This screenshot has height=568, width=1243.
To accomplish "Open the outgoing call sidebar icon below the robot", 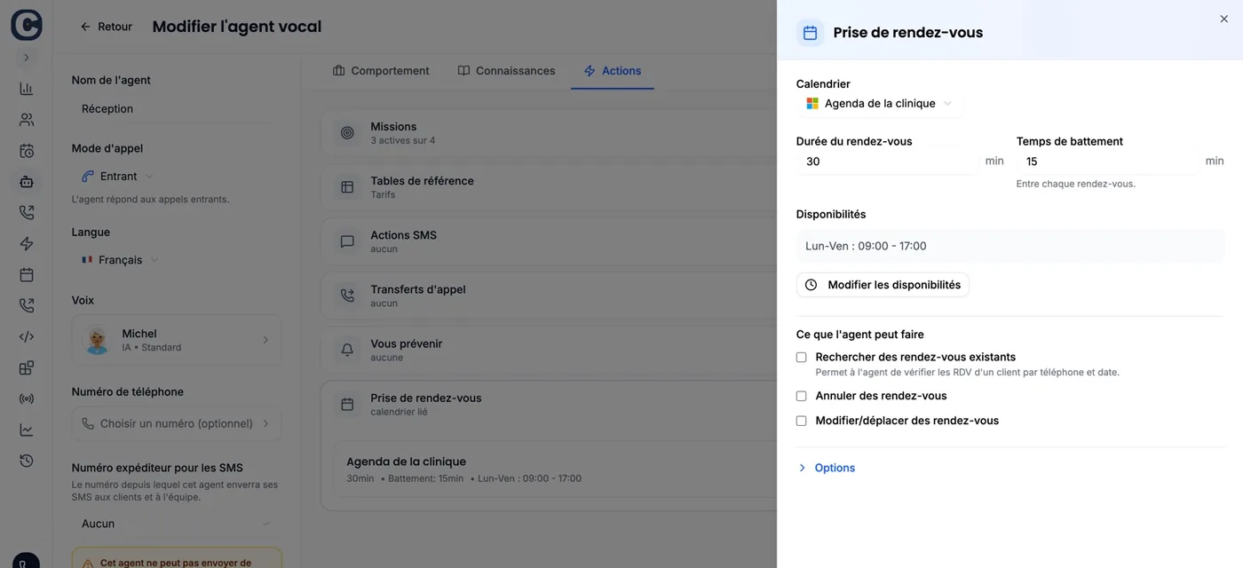I will tap(27, 213).
